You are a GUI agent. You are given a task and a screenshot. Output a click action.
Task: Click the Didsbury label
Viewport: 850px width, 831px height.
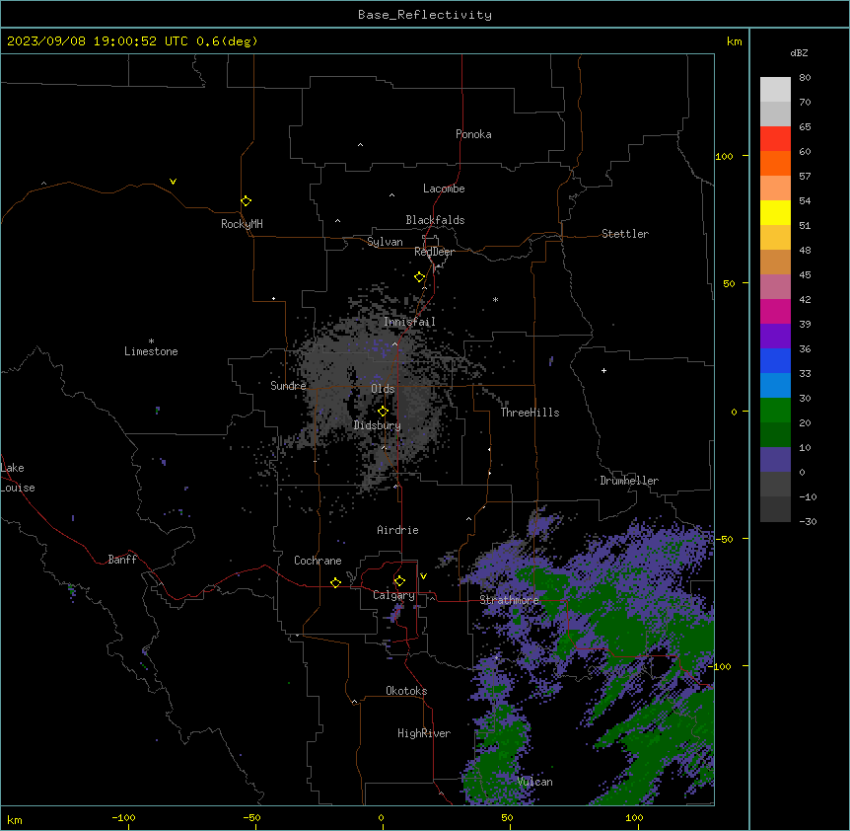click(377, 425)
